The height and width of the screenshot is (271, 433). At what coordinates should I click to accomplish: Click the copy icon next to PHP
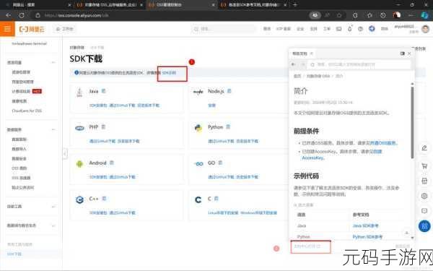click(103, 127)
